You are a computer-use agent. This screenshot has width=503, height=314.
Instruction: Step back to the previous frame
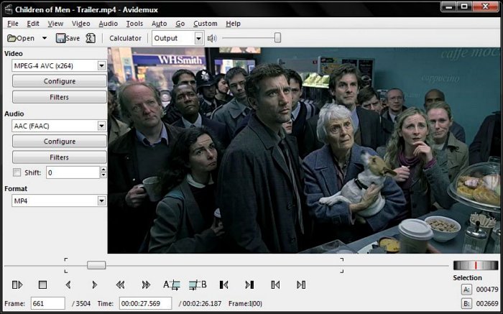[x=68, y=285]
